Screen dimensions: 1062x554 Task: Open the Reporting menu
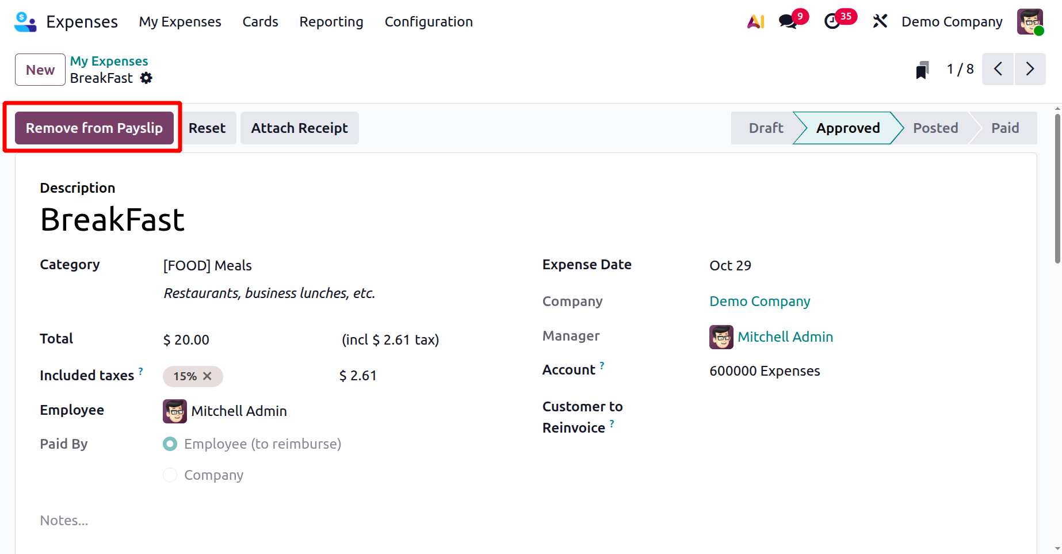point(331,22)
